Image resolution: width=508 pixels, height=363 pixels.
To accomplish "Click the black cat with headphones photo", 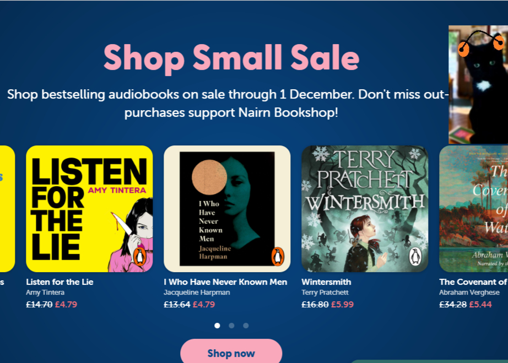I will tap(478, 84).
